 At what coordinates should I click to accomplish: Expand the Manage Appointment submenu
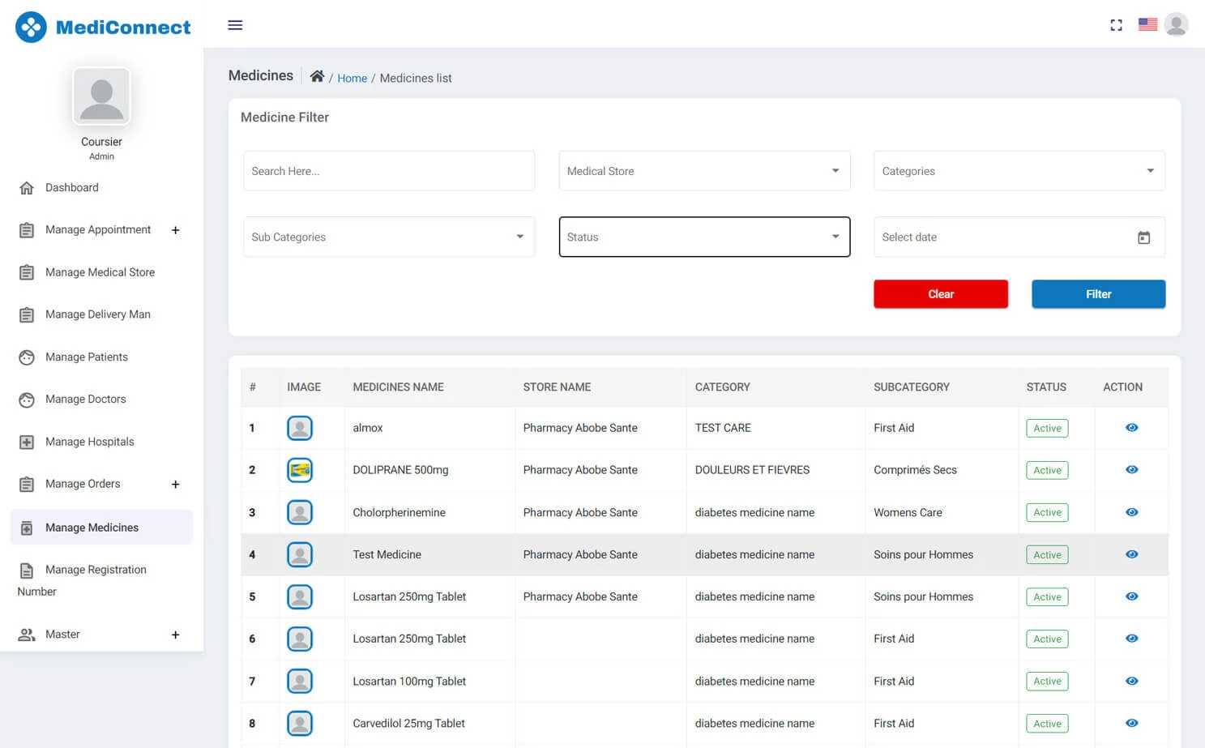click(176, 230)
